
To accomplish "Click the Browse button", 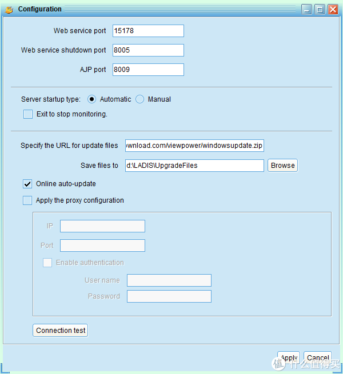I will point(282,166).
